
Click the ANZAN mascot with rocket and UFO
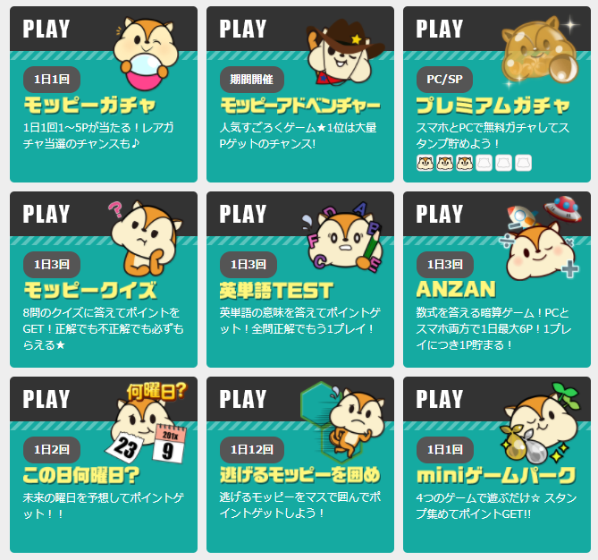[x=541, y=238]
